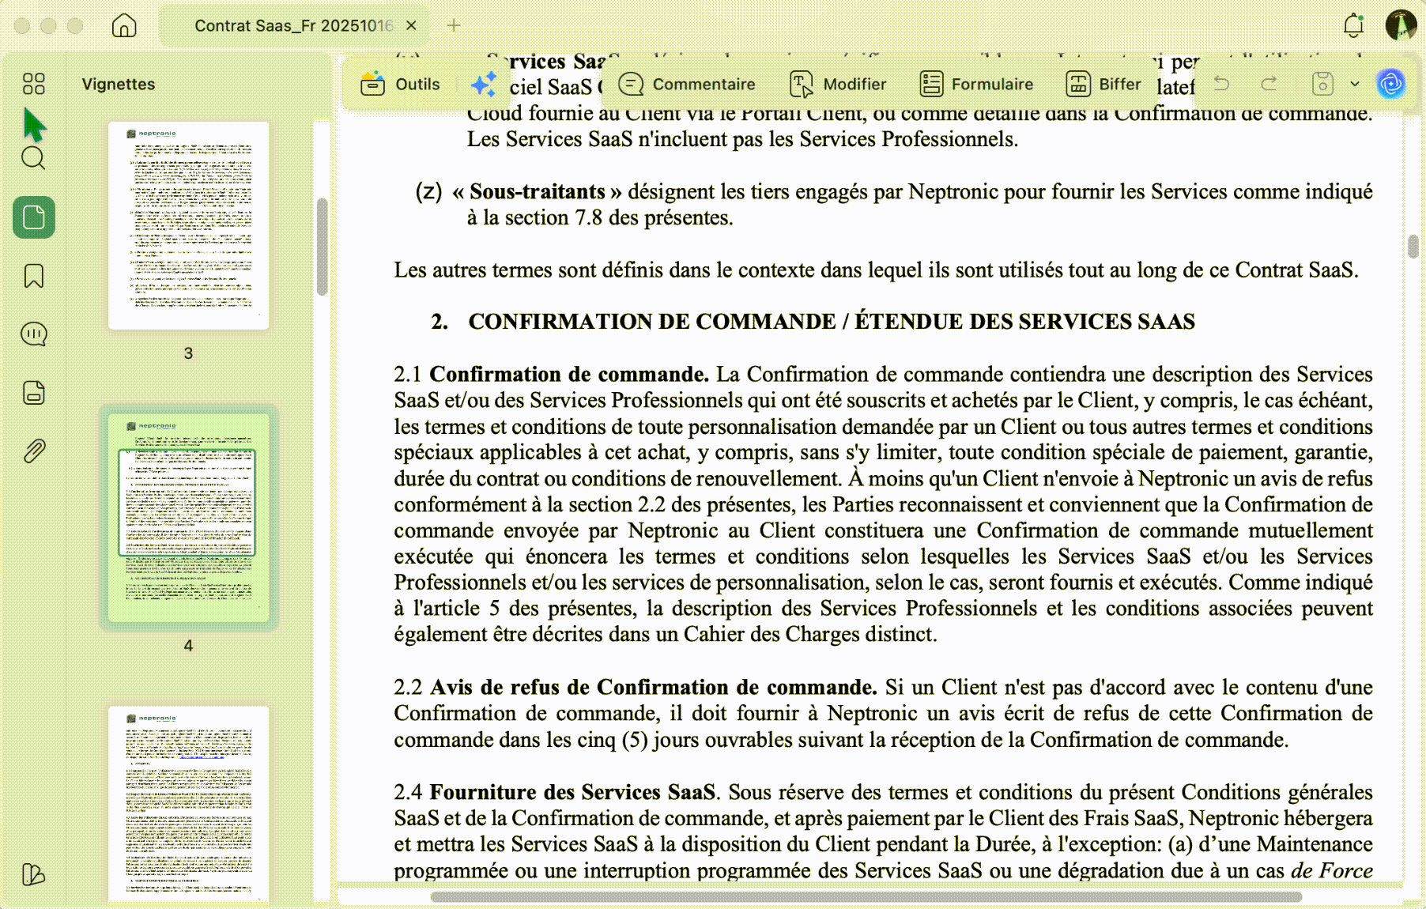Redo the last action
This screenshot has height=909, width=1426.
pos(1269,83)
